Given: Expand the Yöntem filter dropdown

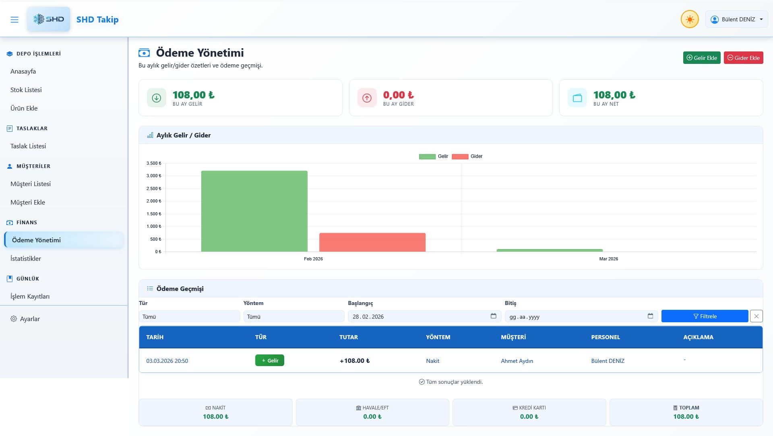Looking at the screenshot, I should (x=294, y=317).
